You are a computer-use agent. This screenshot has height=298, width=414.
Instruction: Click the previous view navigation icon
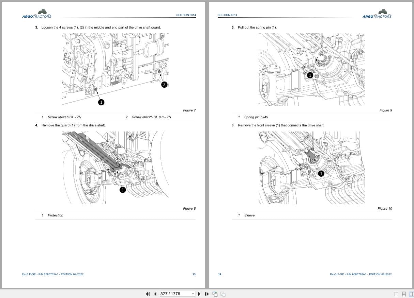point(215,294)
